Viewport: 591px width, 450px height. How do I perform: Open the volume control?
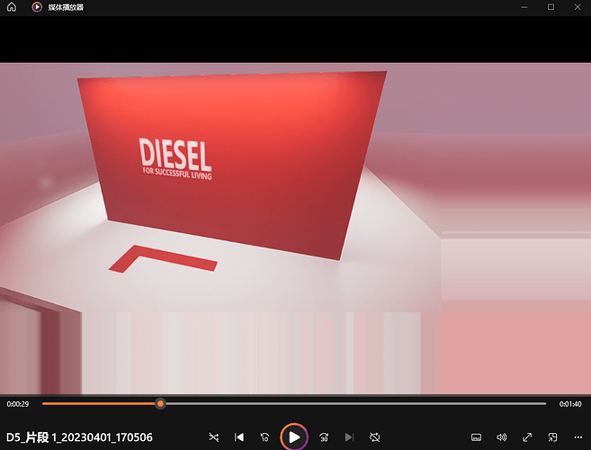coord(502,437)
